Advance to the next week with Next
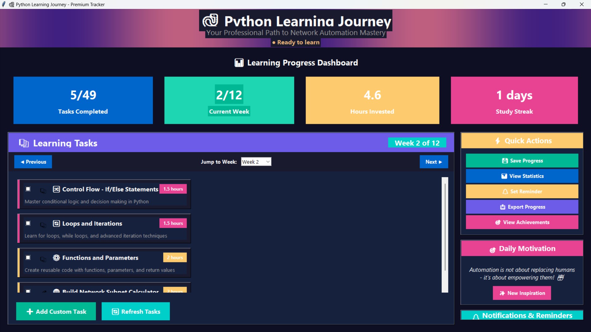 pos(434,161)
